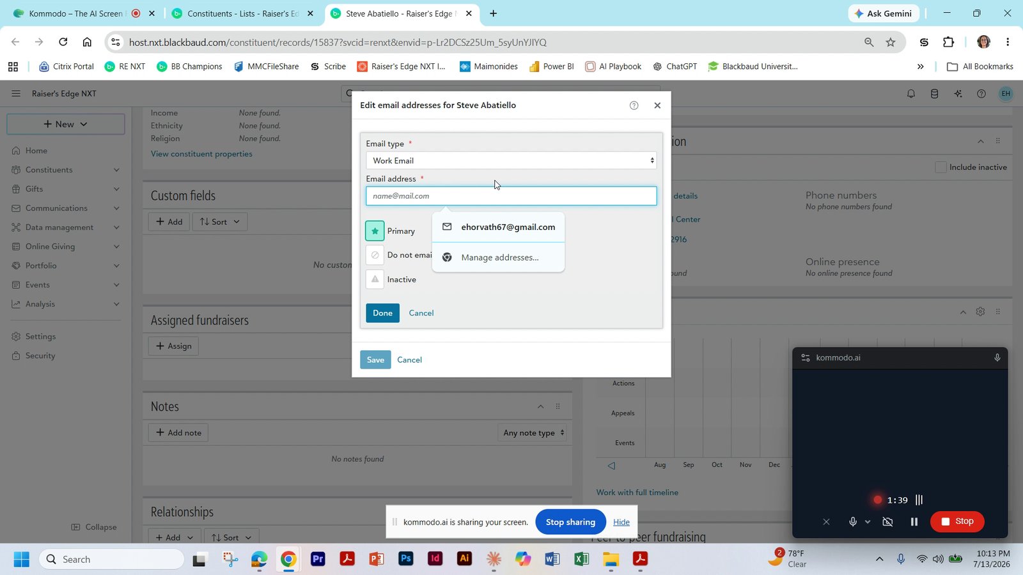Open the Any note type dropdown
Screen dimensions: 1023x575
[534, 433]
